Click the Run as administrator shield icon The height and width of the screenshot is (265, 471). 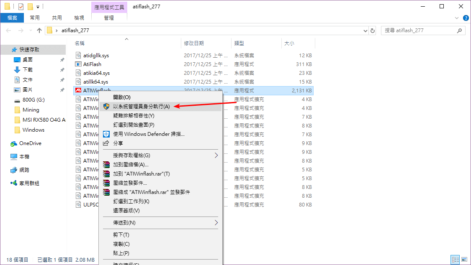[x=106, y=107]
